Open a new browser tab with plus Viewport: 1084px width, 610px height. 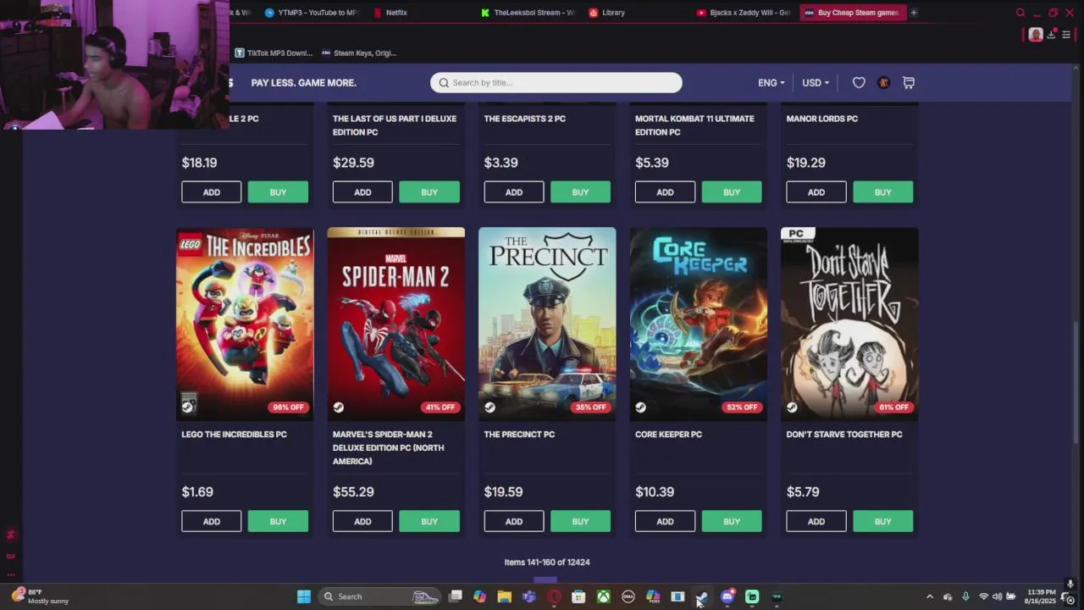pyautogui.click(x=914, y=13)
